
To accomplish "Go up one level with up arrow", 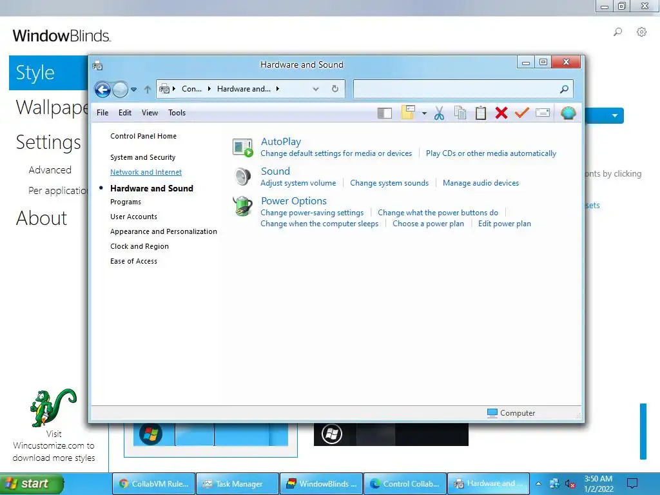I will pos(148,89).
